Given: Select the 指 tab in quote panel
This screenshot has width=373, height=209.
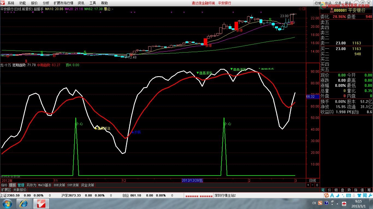Looking at the screenshot, I should 356,190.
